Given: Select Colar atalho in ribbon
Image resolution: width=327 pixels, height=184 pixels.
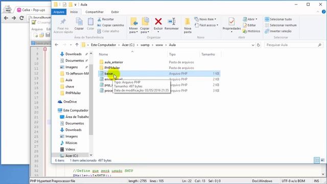Looking at the screenshot, I should tap(108, 31).
